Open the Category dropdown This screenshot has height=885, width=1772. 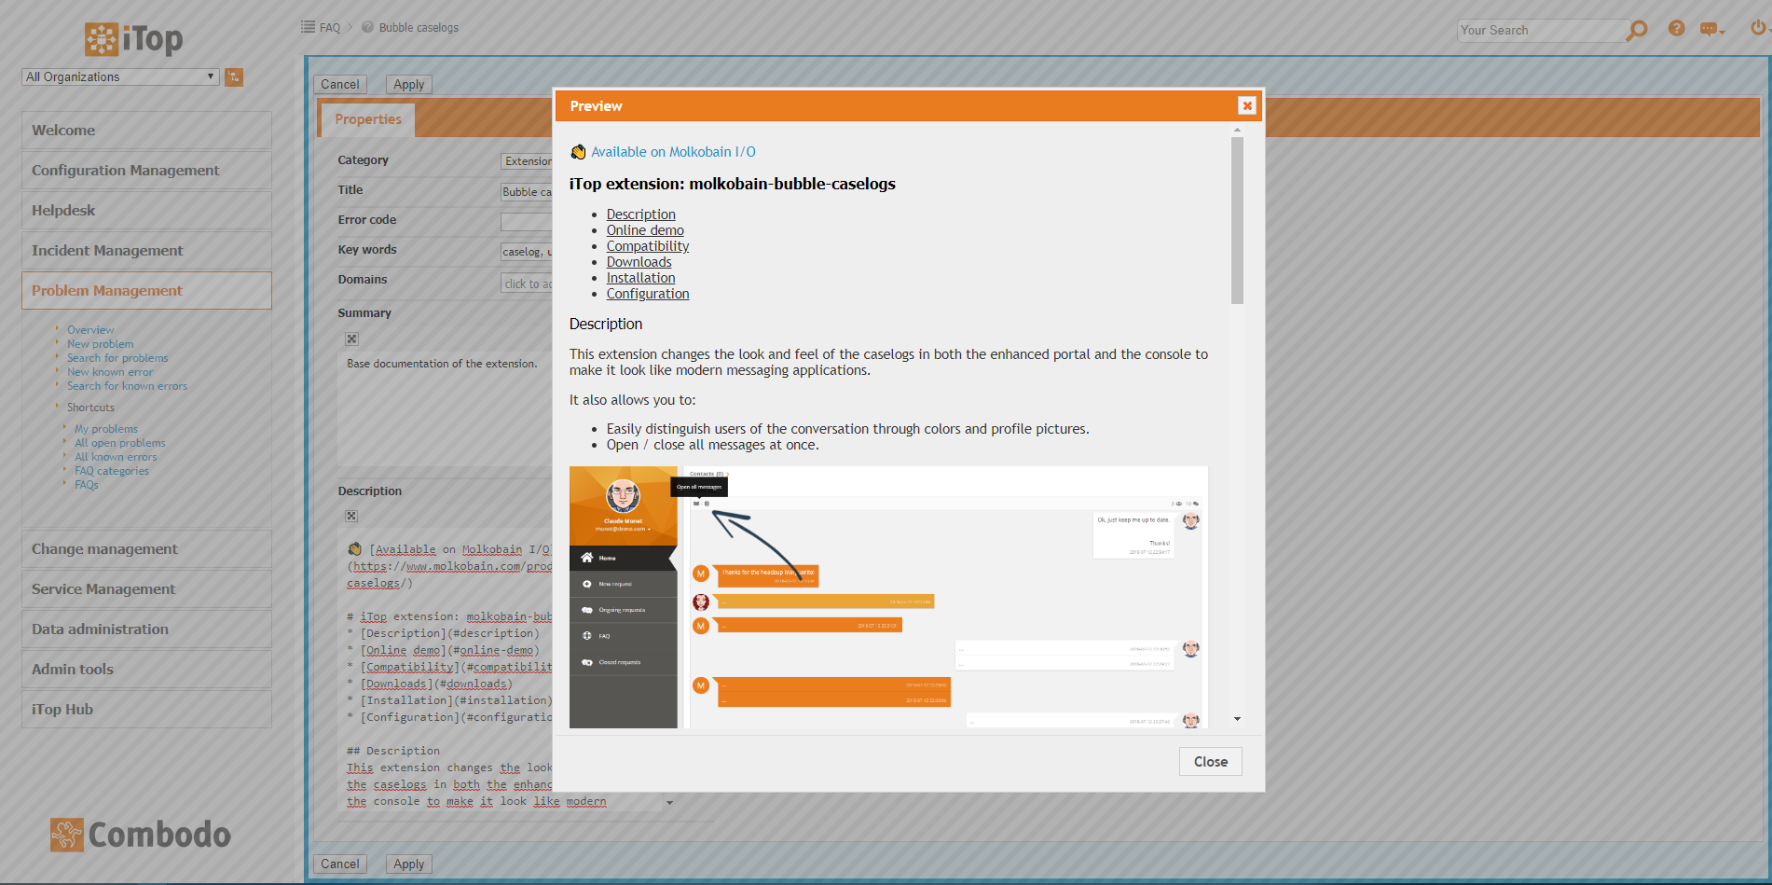527,161
